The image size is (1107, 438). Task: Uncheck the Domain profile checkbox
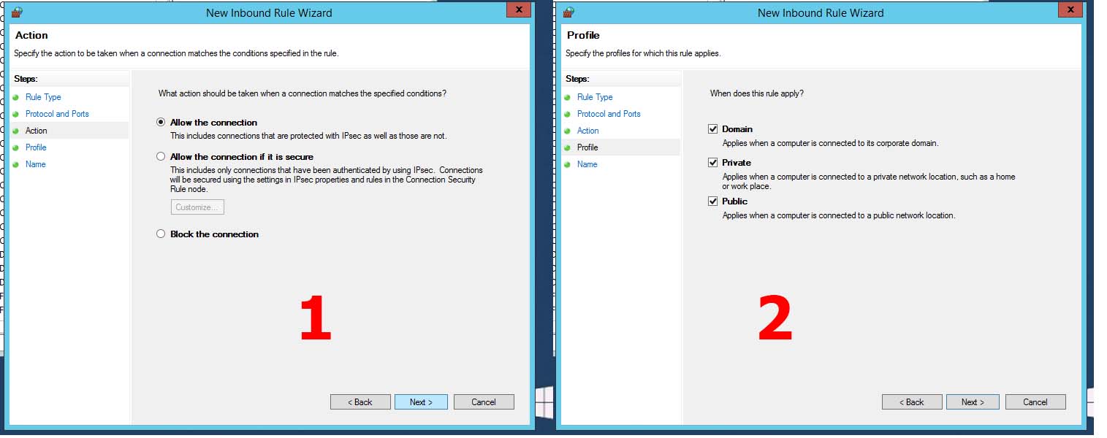(713, 129)
